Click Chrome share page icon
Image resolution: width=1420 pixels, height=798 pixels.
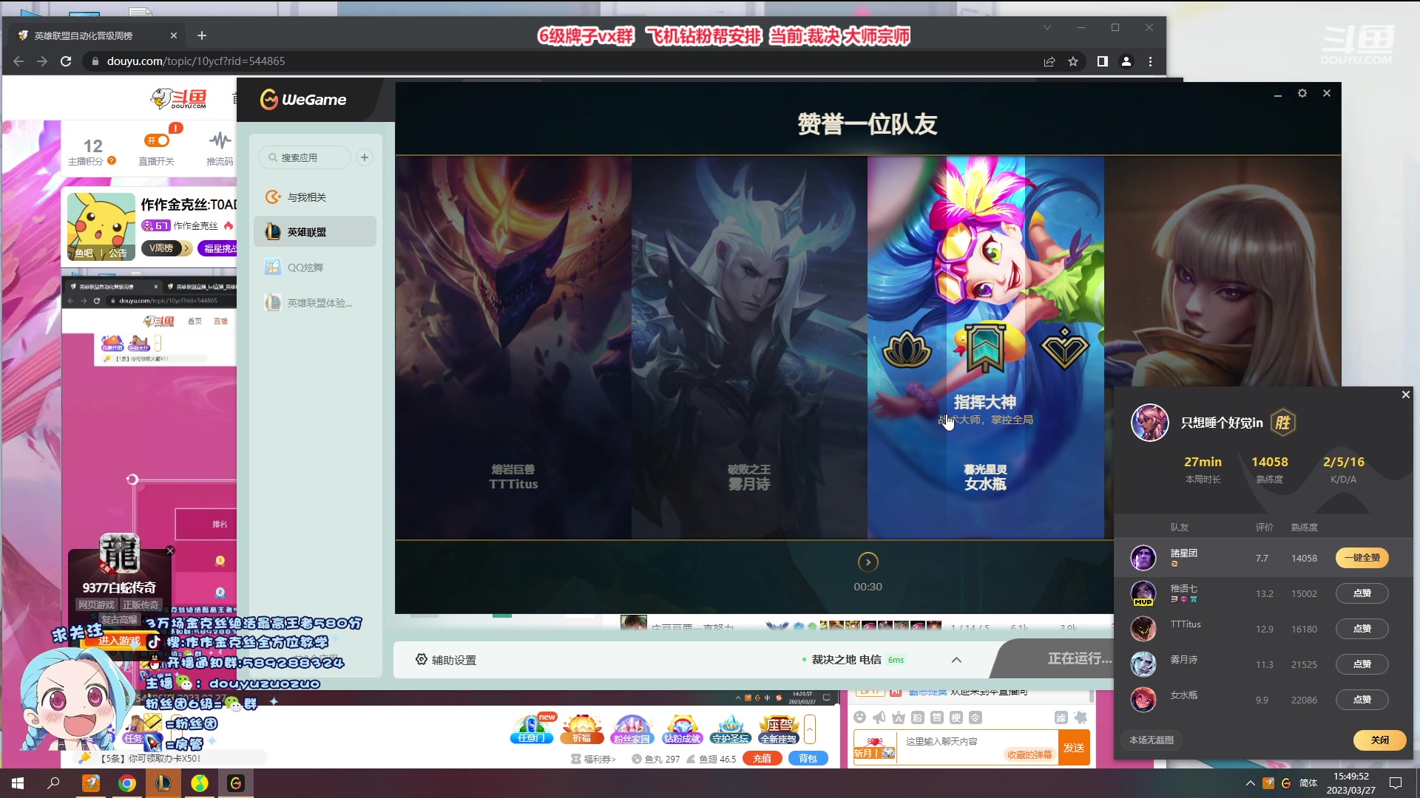click(1049, 61)
